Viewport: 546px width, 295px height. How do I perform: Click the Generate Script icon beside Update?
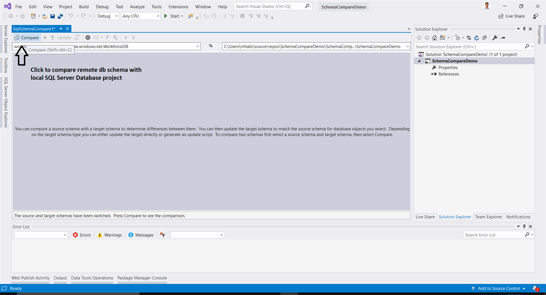77,38
